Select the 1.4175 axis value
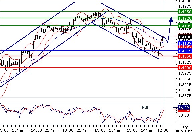 point(185,29)
